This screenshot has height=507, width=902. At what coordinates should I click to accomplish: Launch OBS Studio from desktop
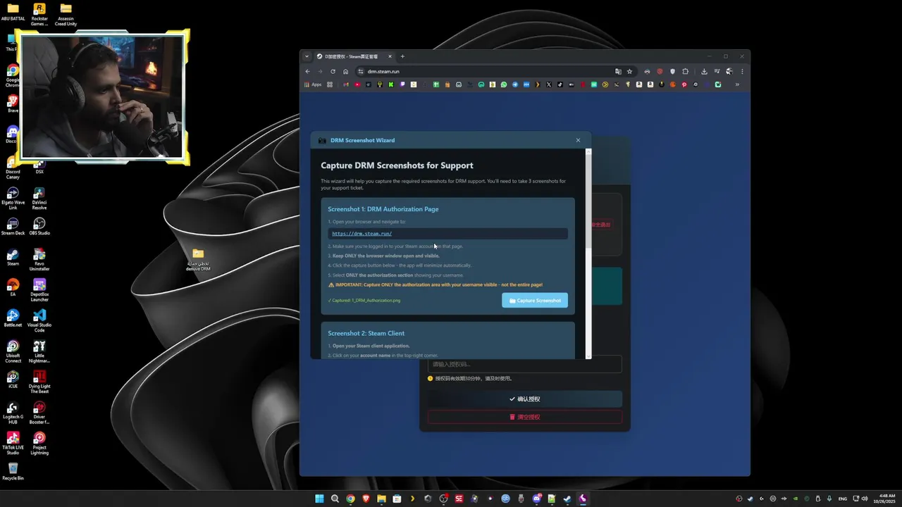pyautogui.click(x=39, y=227)
